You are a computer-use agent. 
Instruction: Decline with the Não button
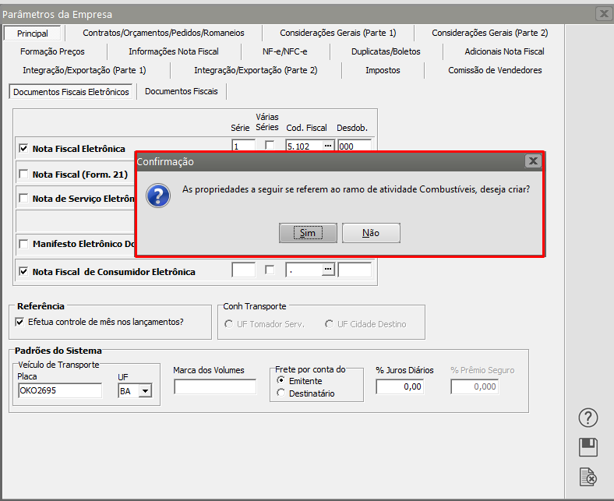[371, 233]
